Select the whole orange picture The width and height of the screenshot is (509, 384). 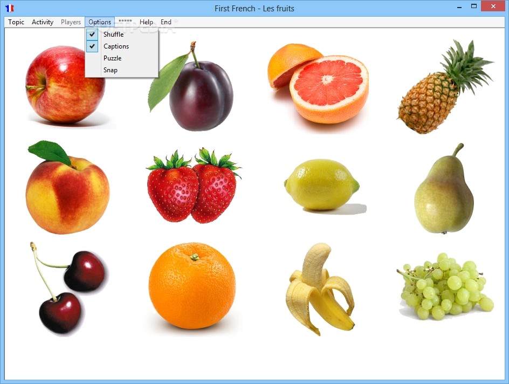pos(192,286)
